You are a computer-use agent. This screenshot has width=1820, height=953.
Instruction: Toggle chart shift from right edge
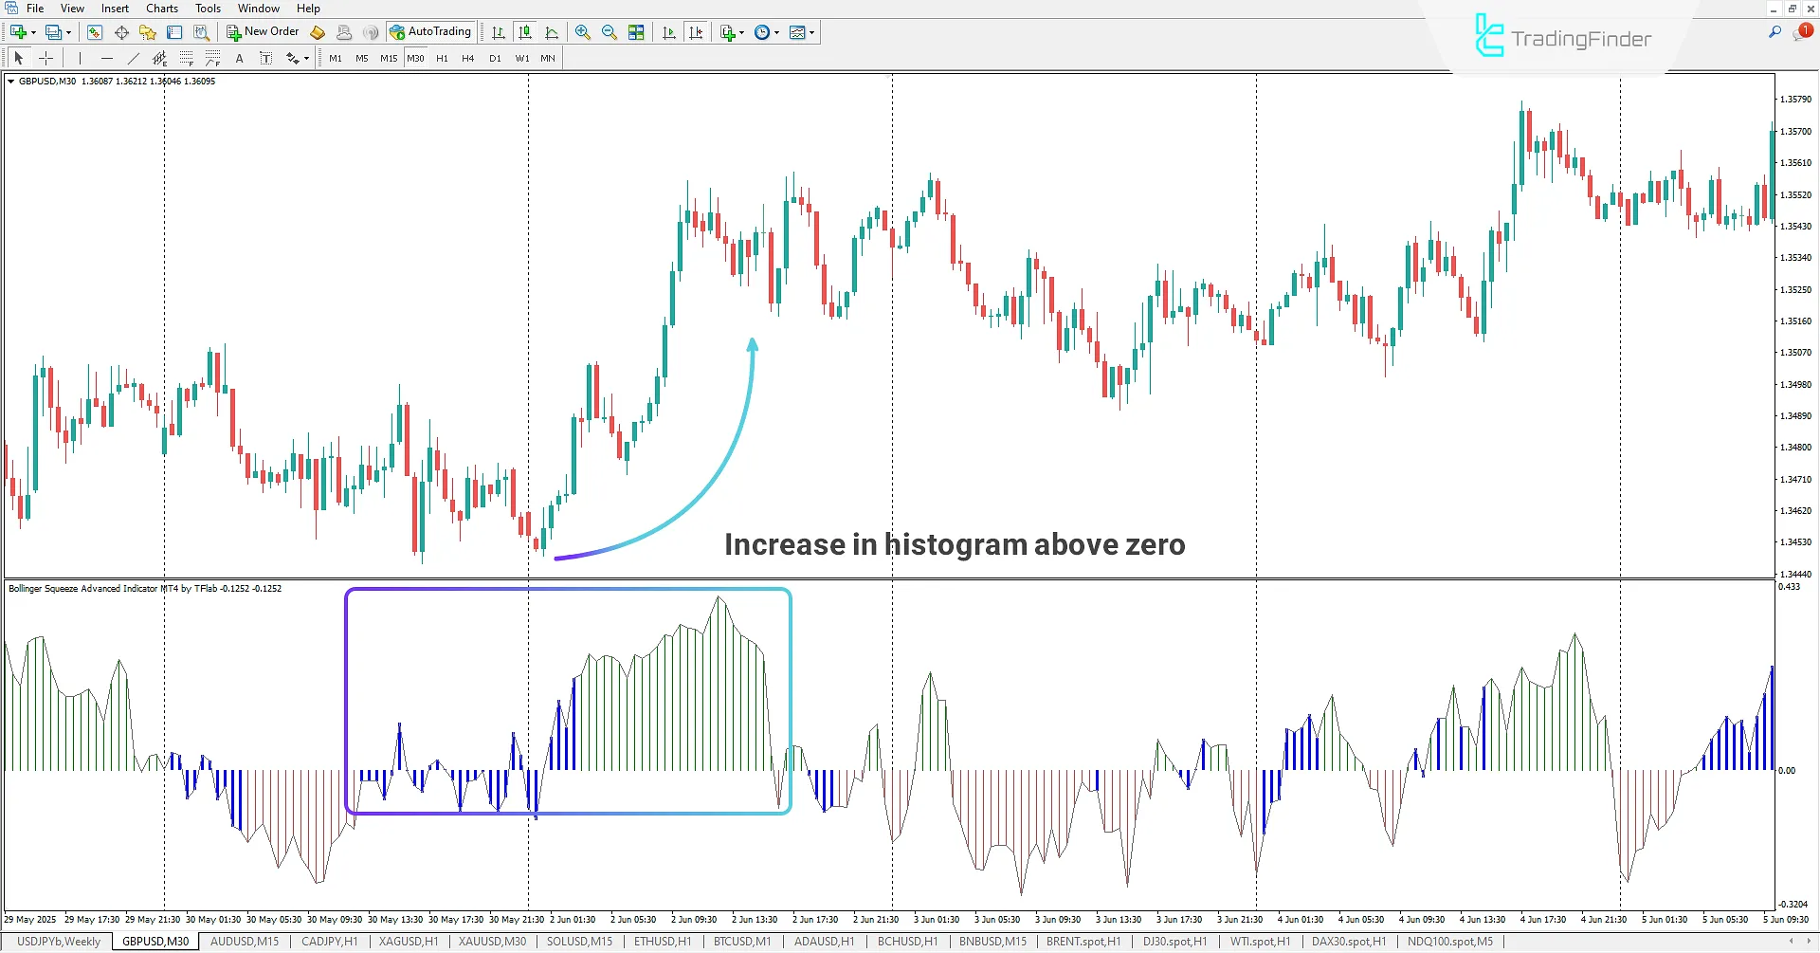(697, 31)
